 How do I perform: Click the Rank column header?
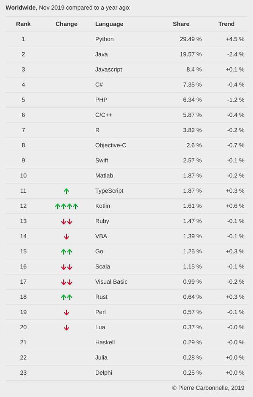pos(23,24)
